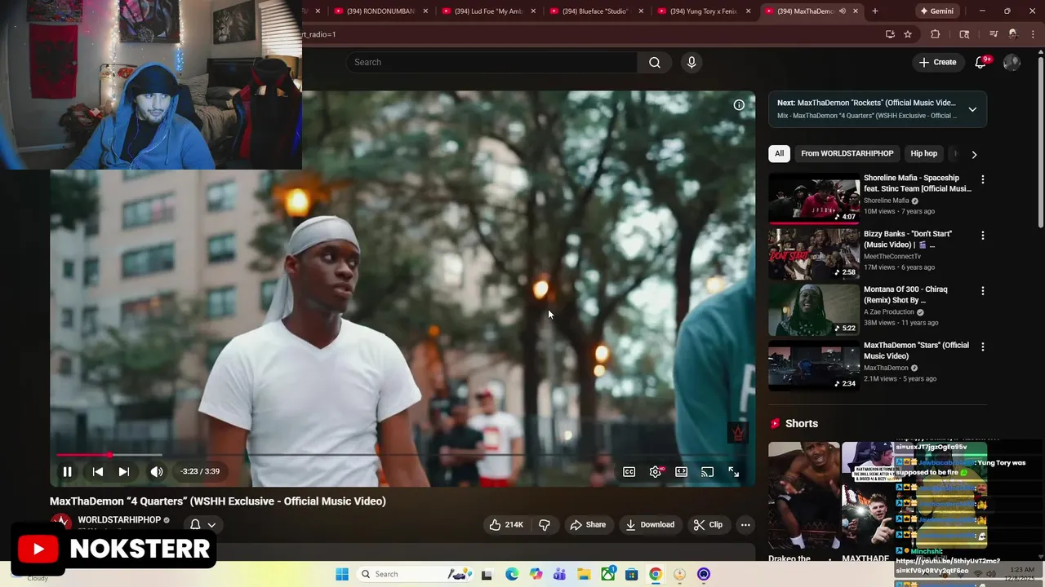The width and height of the screenshot is (1045, 587).
Task: Pause the video playback
Action: pos(68,471)
